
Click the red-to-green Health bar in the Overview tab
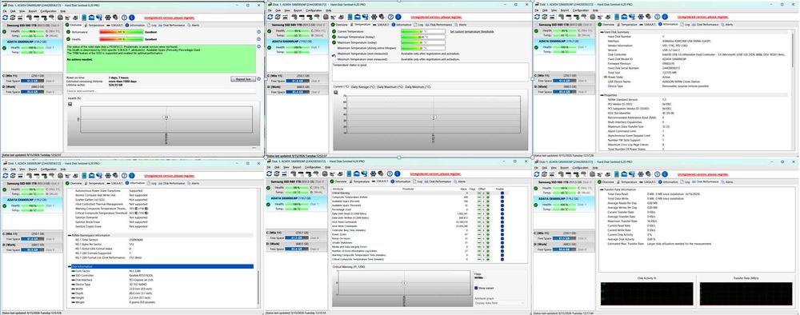click(x=121, y=38)
